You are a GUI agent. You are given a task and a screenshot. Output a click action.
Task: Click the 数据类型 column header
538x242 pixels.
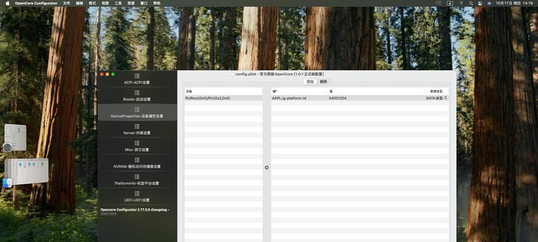[436, 91]
